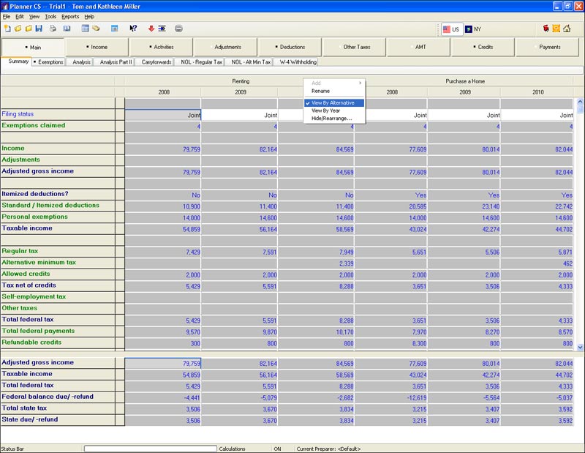Image resolution: width=585 pixels, height=453 pixels.
Task: Select the 2008 Renting Taxable income cell
Action: point(162,228)
